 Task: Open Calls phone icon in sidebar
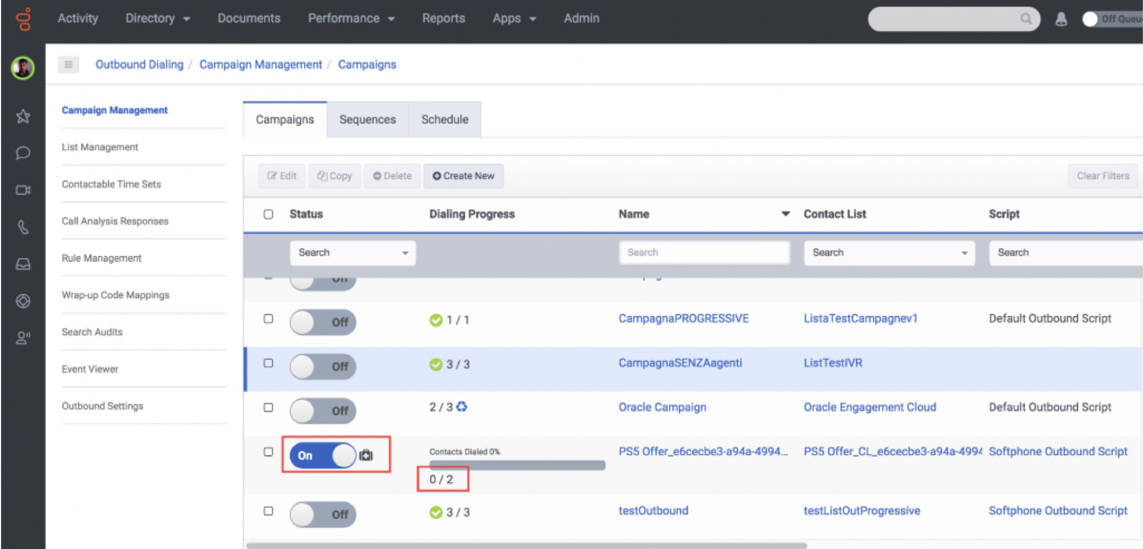[23, 227]
